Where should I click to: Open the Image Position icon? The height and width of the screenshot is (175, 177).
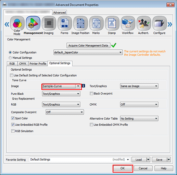click(80, 23)
